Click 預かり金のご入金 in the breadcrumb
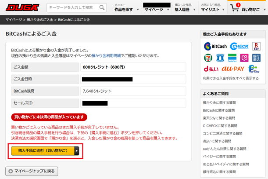The image size is (268, 179). pos(40,20)
